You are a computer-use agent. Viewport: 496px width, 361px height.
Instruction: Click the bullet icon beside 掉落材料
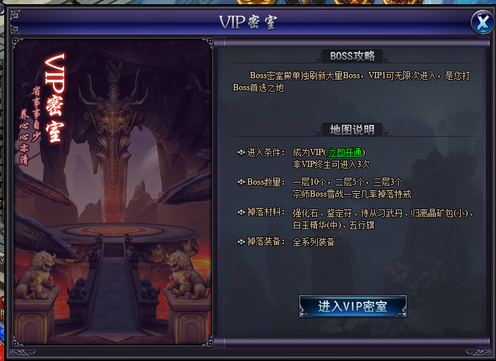pos(241,212)
